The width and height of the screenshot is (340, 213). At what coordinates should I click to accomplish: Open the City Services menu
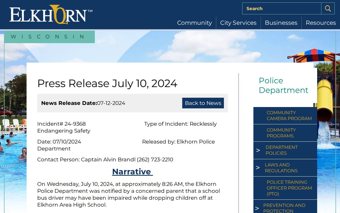coord(238,23)
